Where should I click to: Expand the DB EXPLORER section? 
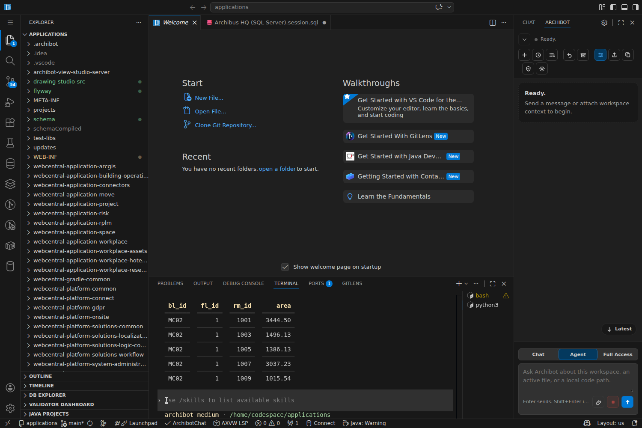coord(85,395)
